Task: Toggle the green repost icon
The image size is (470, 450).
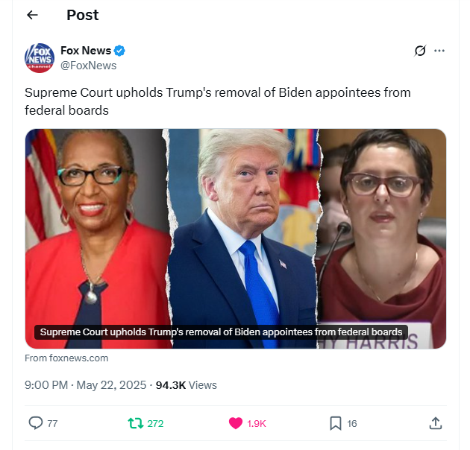Action: (136, 423)
